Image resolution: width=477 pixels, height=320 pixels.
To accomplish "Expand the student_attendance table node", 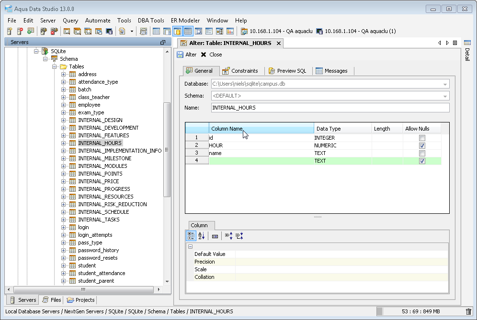I will [x=64, y=273].
